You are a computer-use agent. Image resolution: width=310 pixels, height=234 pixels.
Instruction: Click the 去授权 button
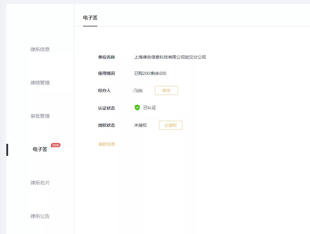(x=170, y=125)
